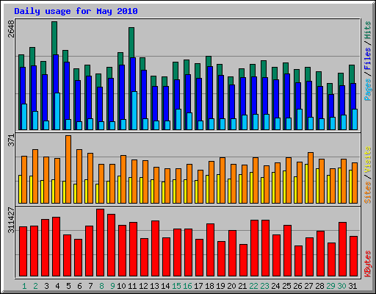Image resolution: width=376 pixels, height=294 pixels.
Task: Click day 11 on the x-axis
Action: pos(132,286)
